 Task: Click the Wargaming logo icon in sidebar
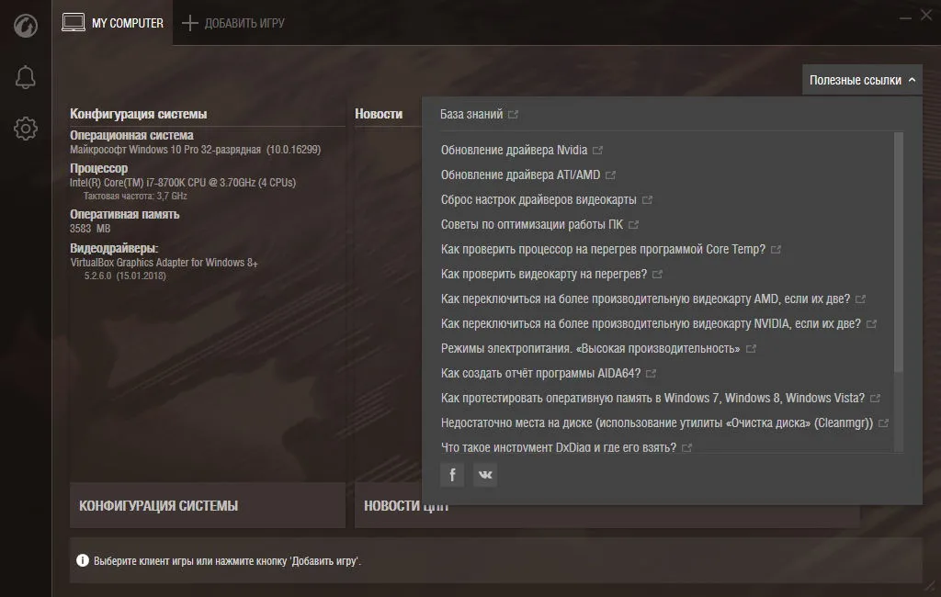tap(25, 26)
